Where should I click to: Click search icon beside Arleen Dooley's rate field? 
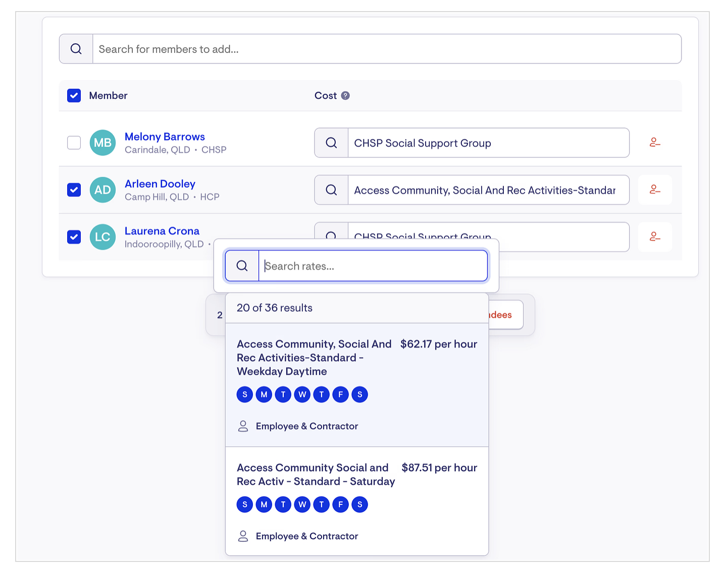[331, 190]
